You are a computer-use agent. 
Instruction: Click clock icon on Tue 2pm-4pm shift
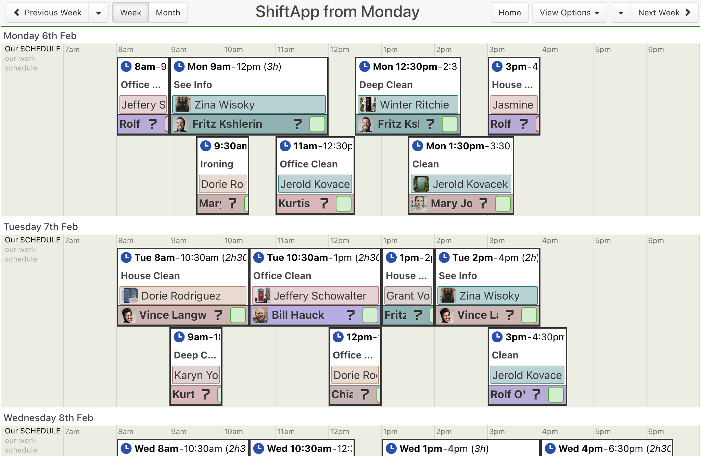coord(444,257)
